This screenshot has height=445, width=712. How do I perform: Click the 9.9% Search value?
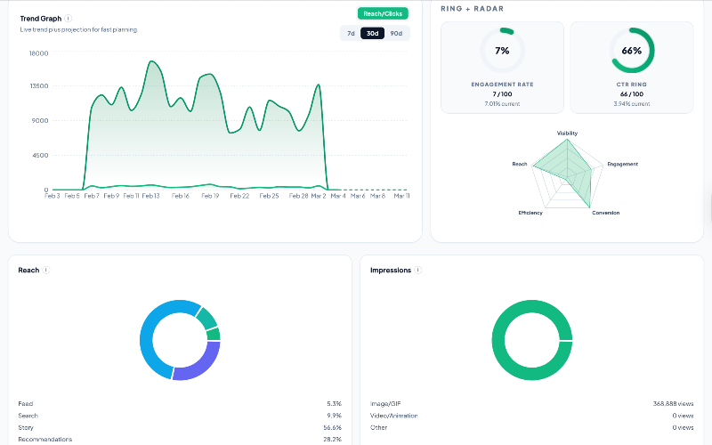(334, 416)
